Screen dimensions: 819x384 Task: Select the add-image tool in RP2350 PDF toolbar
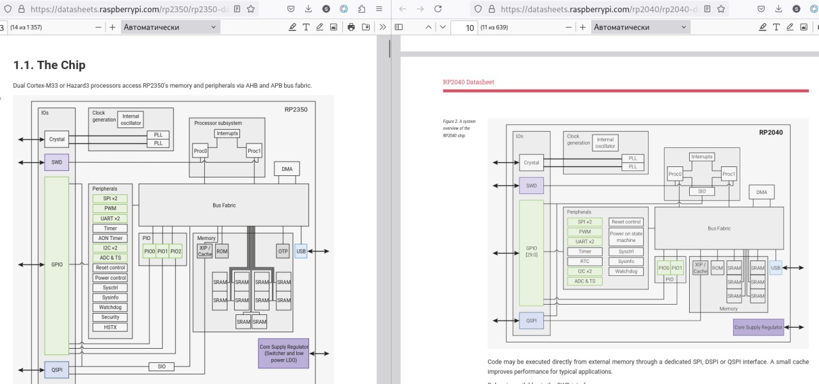pos(333,27)
